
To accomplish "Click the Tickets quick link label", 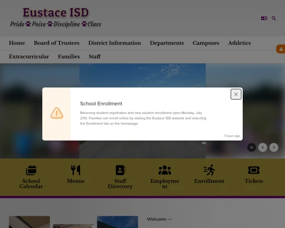I will pos(254,181).
